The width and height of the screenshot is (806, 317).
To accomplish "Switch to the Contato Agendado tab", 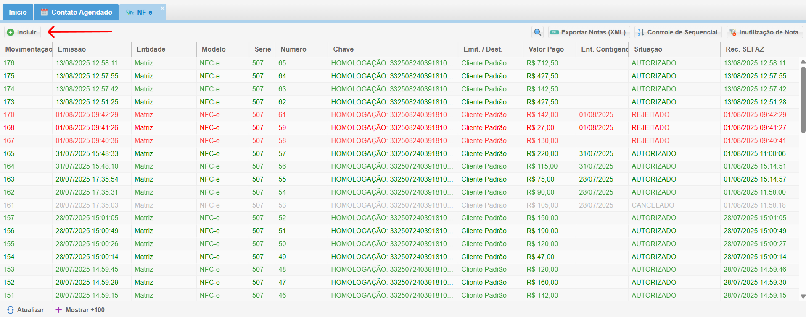I will pos(77,12).
